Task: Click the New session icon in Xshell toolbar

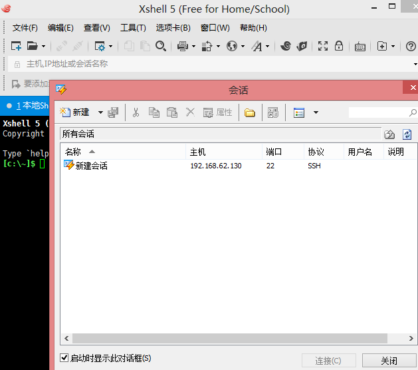Action: pyautogui.click(x=16, y=46)
